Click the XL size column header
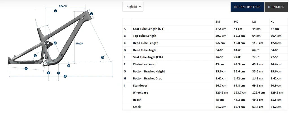Viewport: 289px width, 113px height. click(x=272, y=22)
